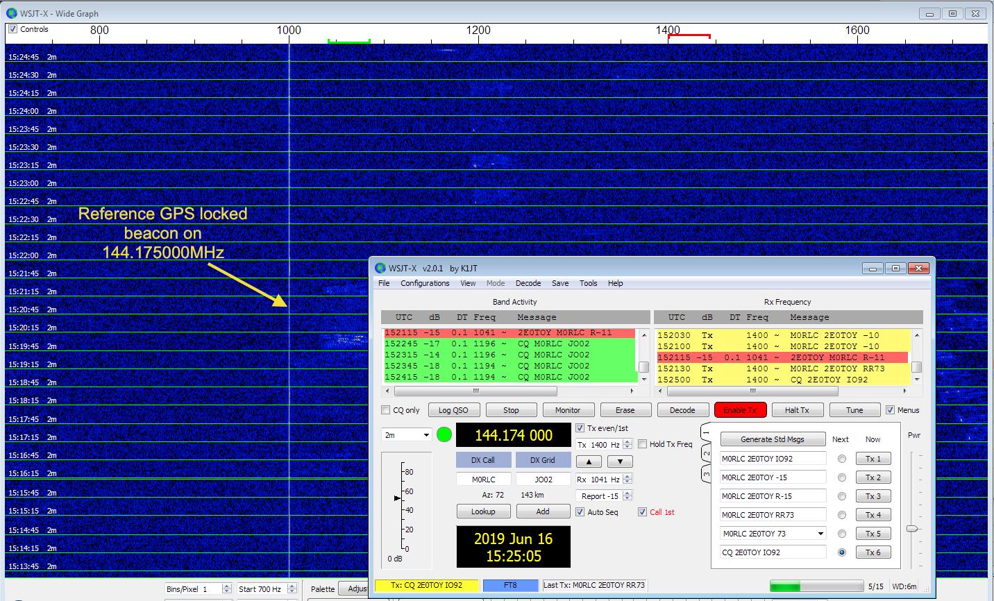994x601 pixels.
Task: Select Next radio for CQ 2E0TOY IO92
Action: coord(842,552)
